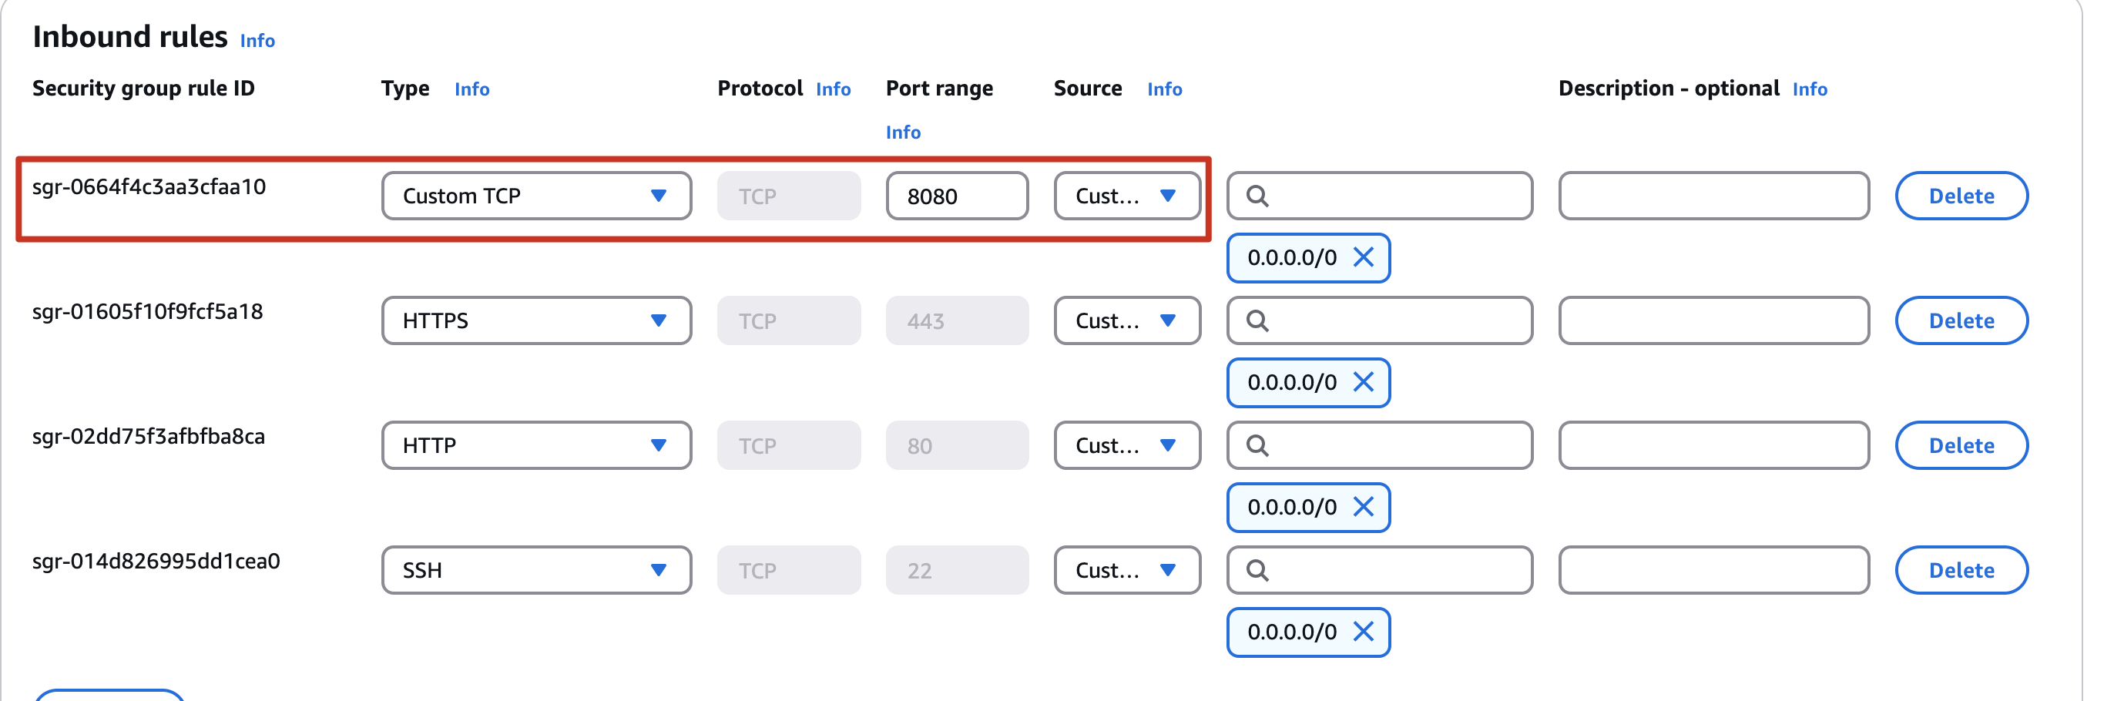Delete the Custom TCP 8080 rule
Screen dimensions: 2114x701
1961,196
